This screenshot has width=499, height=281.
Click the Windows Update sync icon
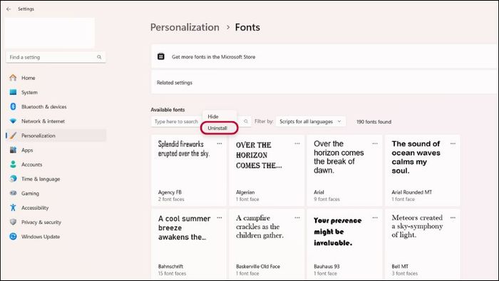tap(13, 237)
